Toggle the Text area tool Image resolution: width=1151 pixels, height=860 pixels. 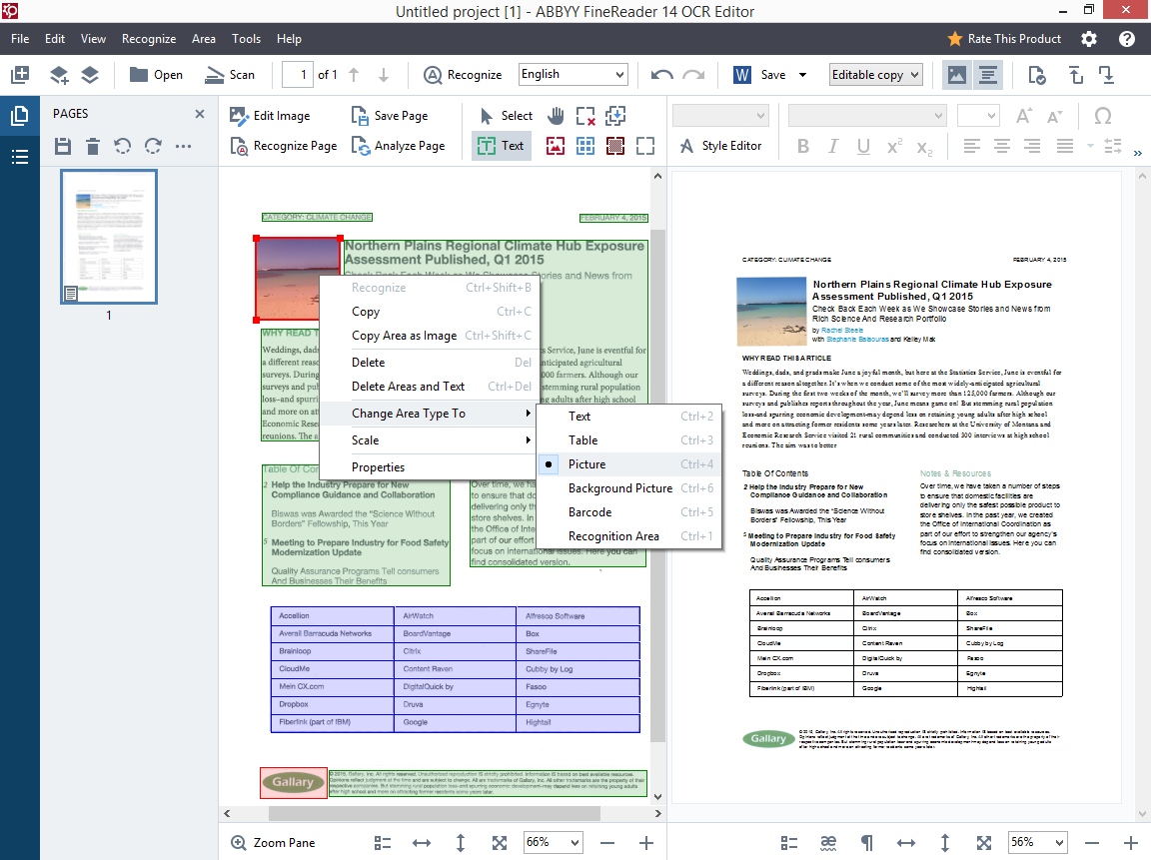pyautogui.click(x=502, y=146)
